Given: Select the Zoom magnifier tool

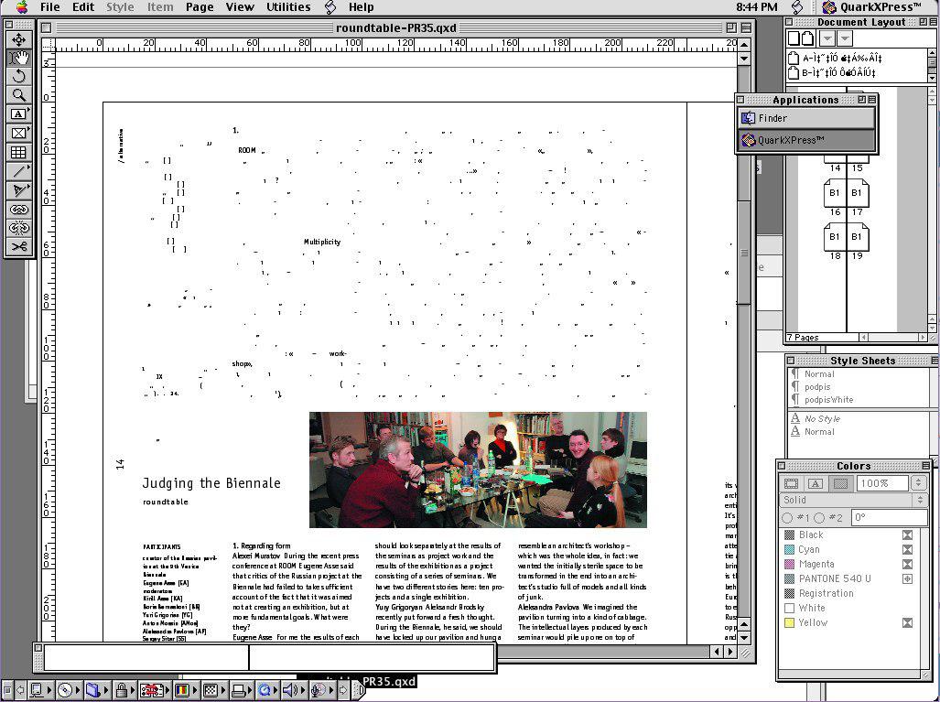Looking at the screenshot, I should point(18,95).
